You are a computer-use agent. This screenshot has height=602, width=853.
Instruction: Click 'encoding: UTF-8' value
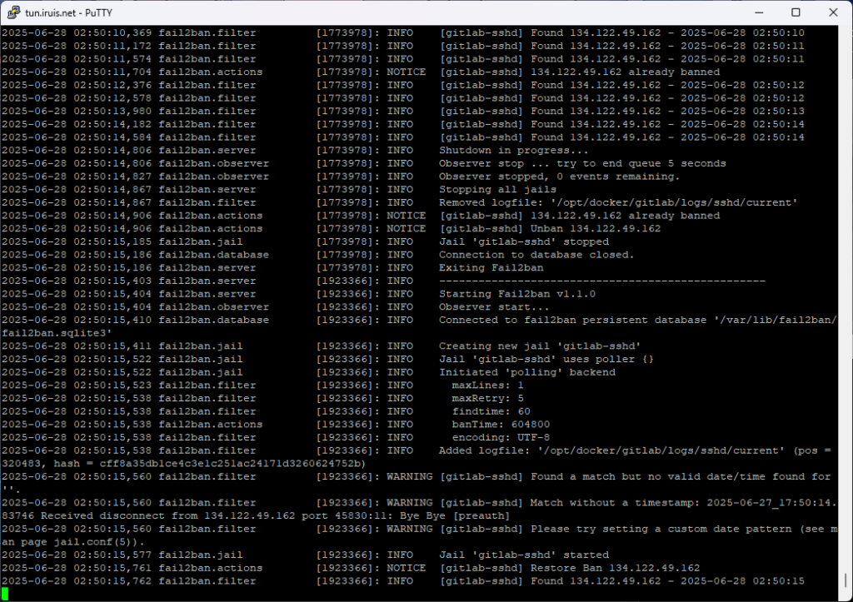(x=501, y=437)
